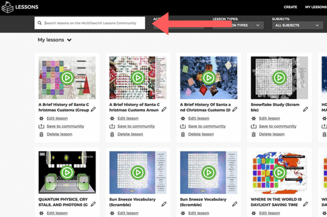Click the trash icon under Snowflake Study
Screen dimensions: 327x217
(x=254, y=134)
